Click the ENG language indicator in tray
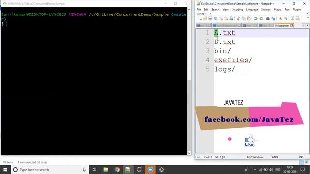Viewport: 310px width, 174px height. pos(278,170)
